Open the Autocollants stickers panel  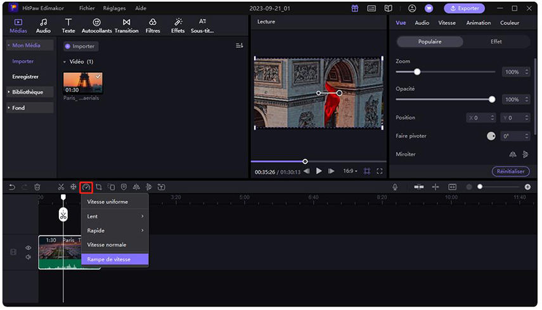tap(97, 26)
